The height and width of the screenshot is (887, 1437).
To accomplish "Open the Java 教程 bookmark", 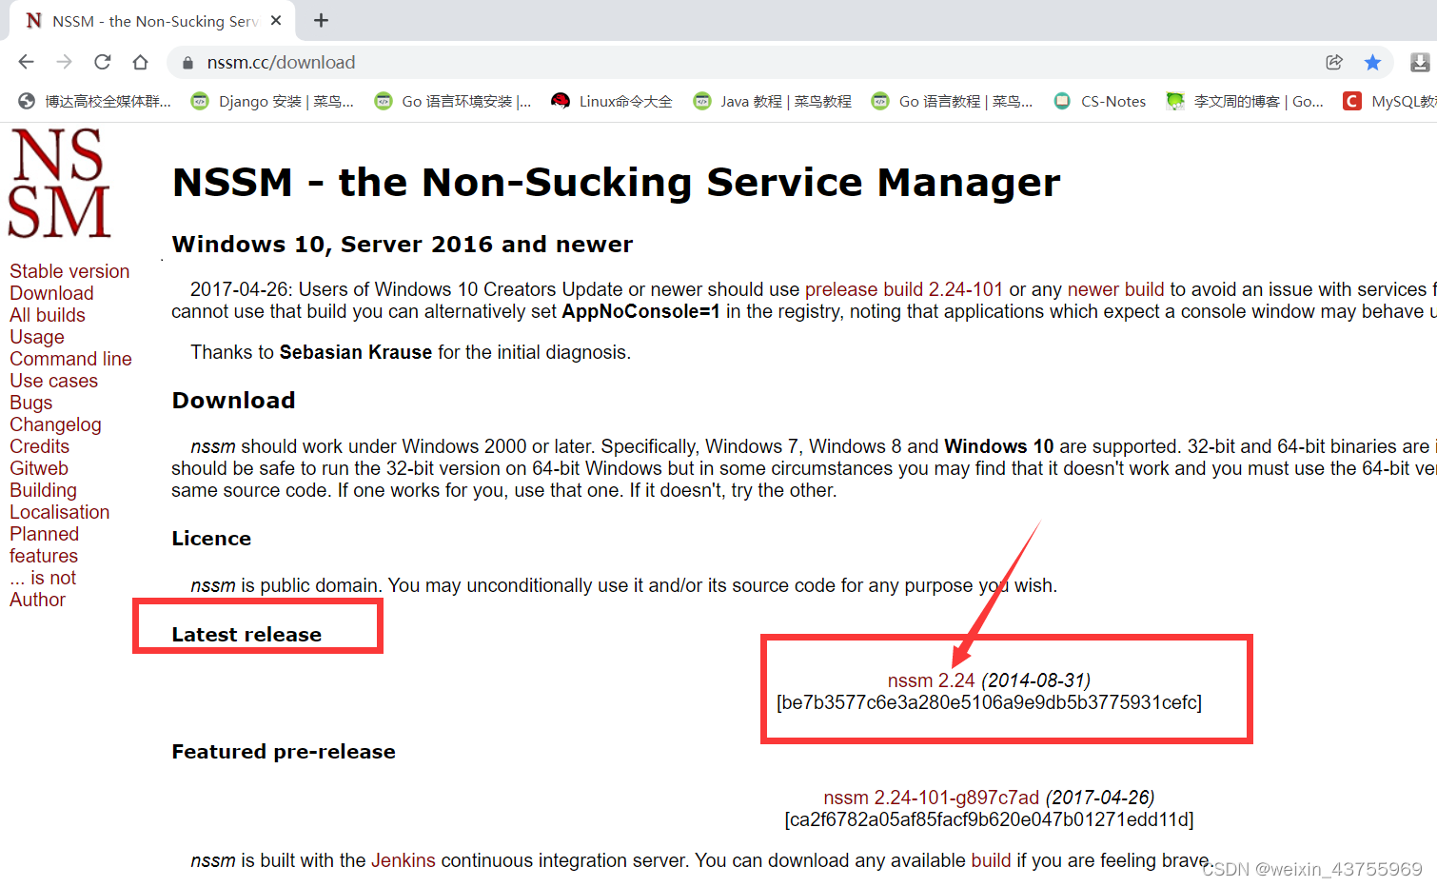I will [x=773, y=101].
